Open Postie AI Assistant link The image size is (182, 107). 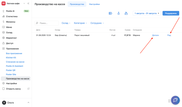(14, 66)
